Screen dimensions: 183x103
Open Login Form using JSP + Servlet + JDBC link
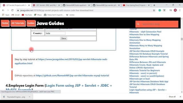[x=79, y=86]
